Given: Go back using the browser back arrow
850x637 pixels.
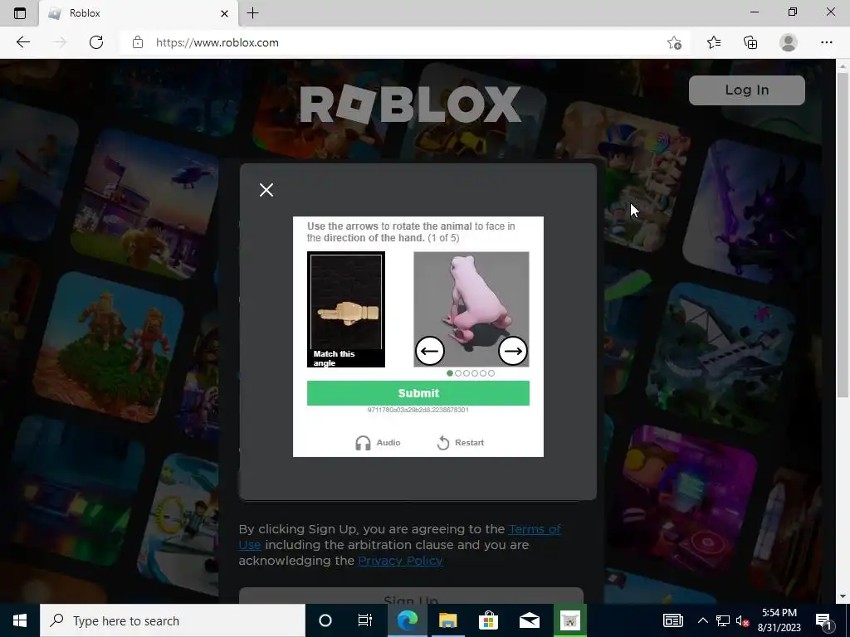Looking at the screenshot, I should tap(22, 42).
